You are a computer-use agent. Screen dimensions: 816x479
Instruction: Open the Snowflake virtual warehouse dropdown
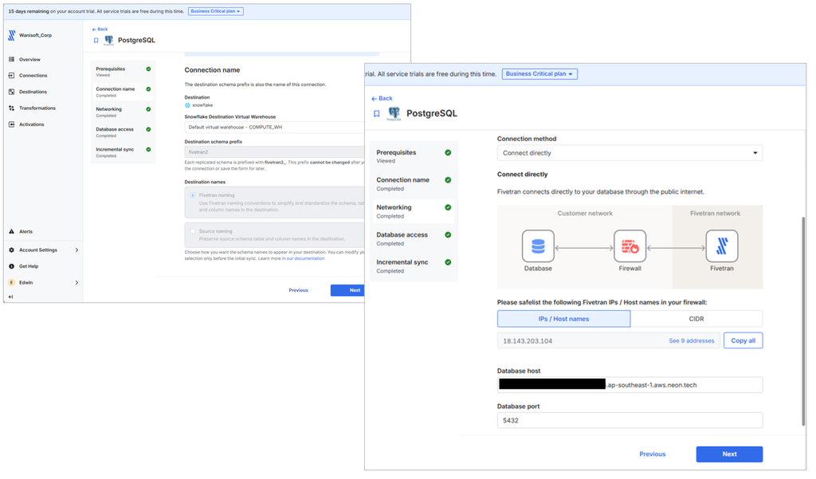point(274,127)
